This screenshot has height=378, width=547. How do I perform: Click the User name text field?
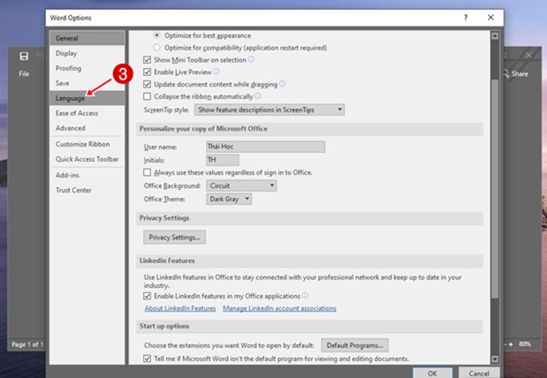[265, 147]
